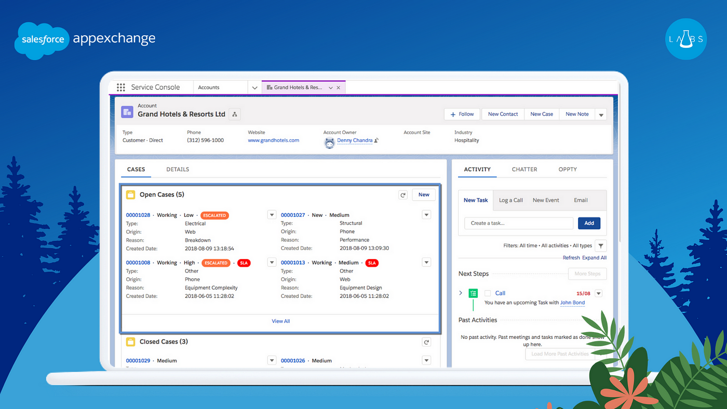
Task: Click the account hierarchy icon beside Grand Hotels
Action: pos(235,114)
